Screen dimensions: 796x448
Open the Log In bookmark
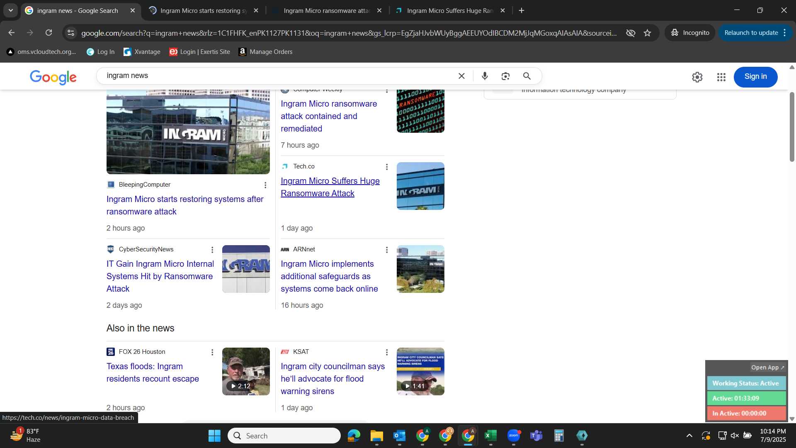point(100,52)
